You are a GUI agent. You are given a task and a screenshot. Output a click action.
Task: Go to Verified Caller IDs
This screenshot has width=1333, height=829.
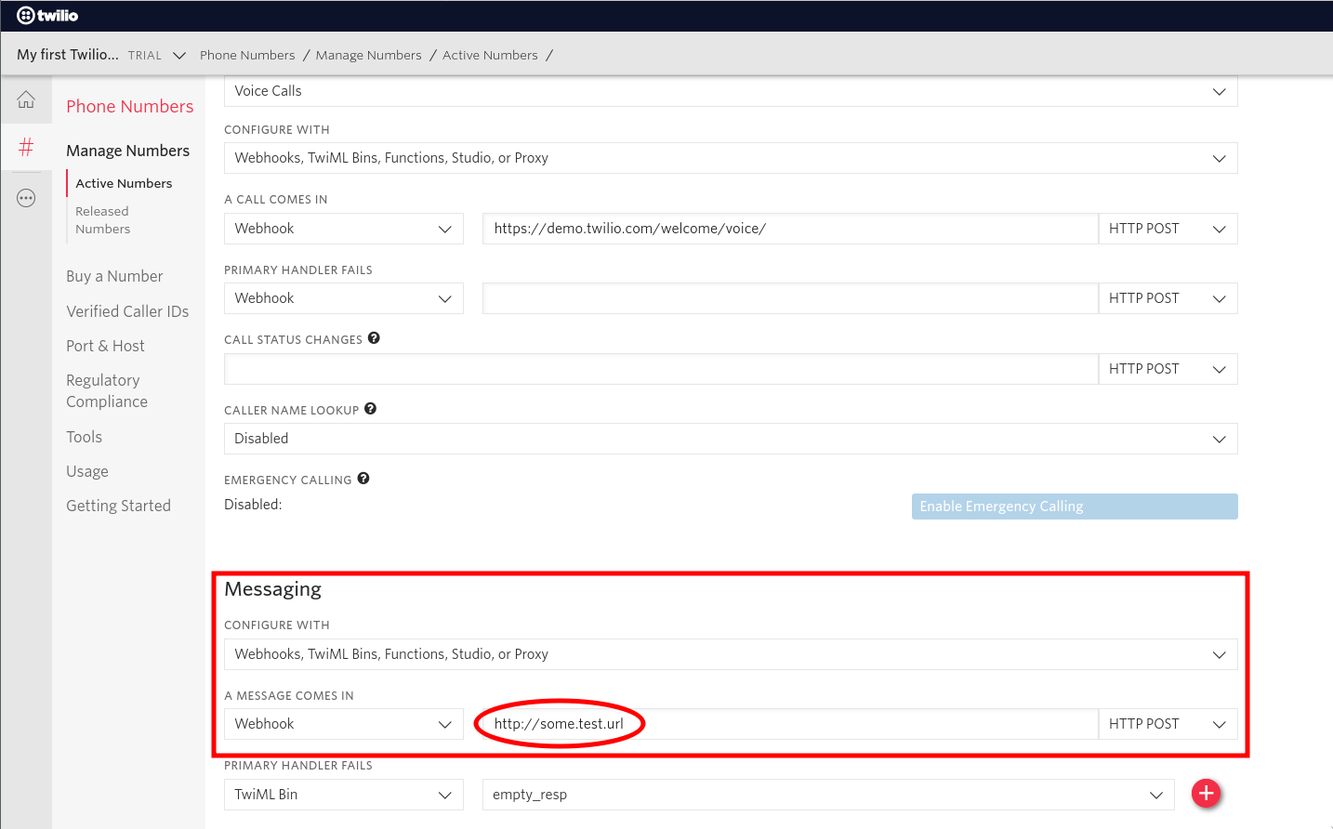(127, 311)
